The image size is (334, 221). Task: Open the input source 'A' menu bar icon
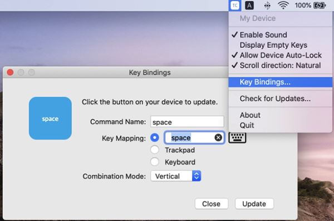coord(249,6)
